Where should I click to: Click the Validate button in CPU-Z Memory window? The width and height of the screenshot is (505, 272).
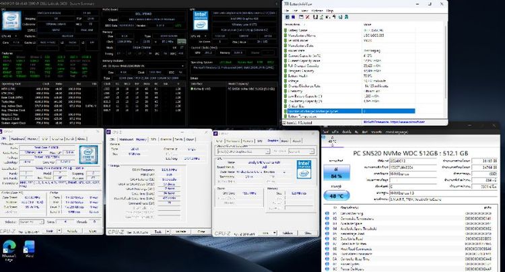tap(181, 232)
